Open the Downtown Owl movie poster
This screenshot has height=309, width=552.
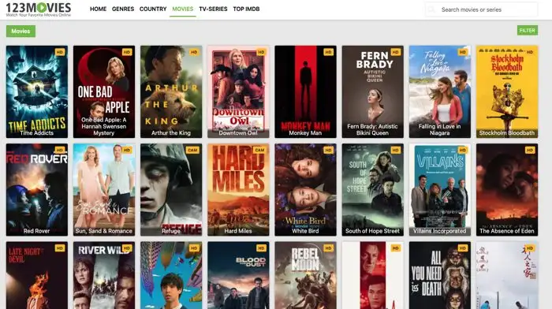point(238,91)
